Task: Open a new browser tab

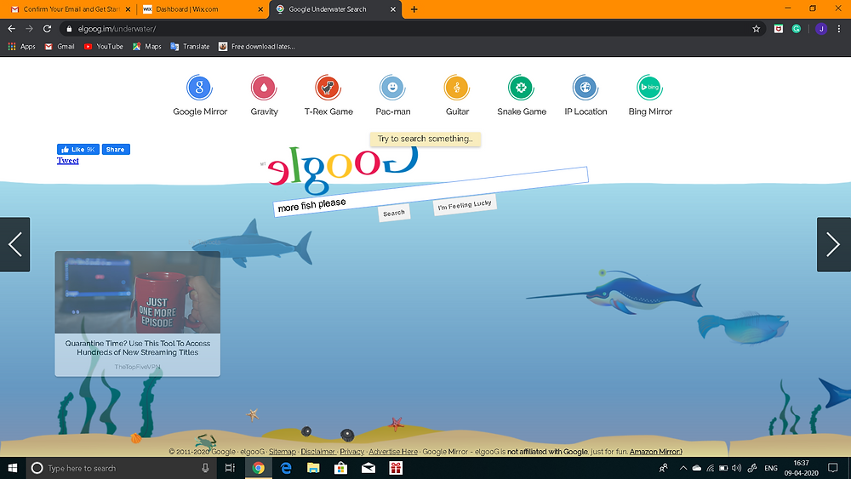Action: point(414,9)
